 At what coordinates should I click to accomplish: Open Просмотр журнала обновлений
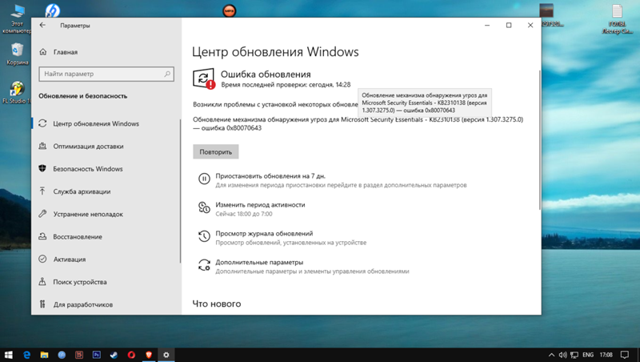(x=264, y=233)
